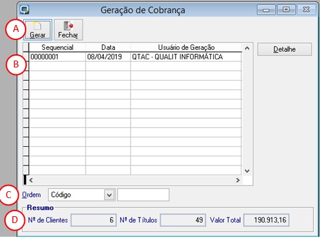Click the row selector of the first record
The image size is (320, 238).
(x=26, y=57)
